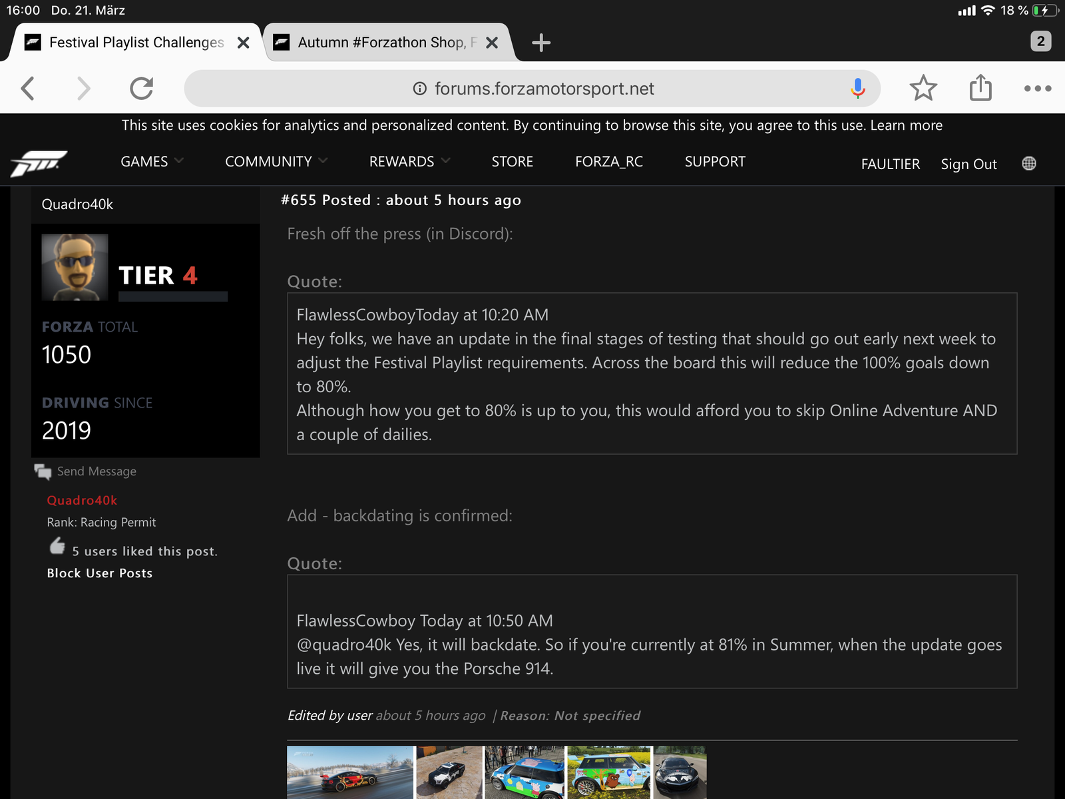Click the thumbs-up like icon

click(x=57, y=546)
